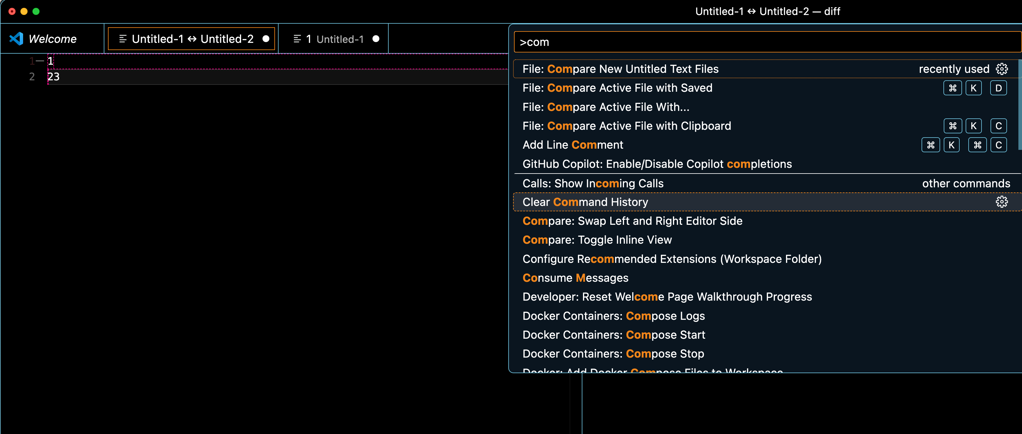Select Compare: Swap Left and Right Editor Side
The image size is (1022, 434).
pyautogui.click(x=632, y=221)
